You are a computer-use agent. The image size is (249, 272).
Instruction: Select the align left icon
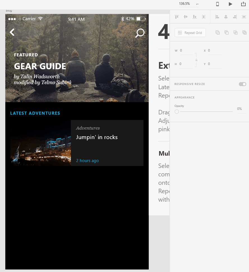pos(217,17)
